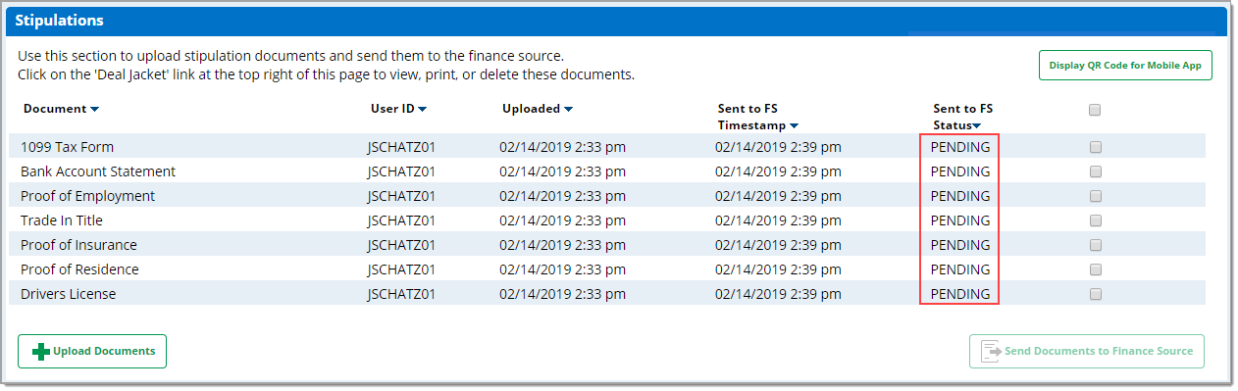
Task: Select the Drivers License document row
Action: [x=607, y=294]
